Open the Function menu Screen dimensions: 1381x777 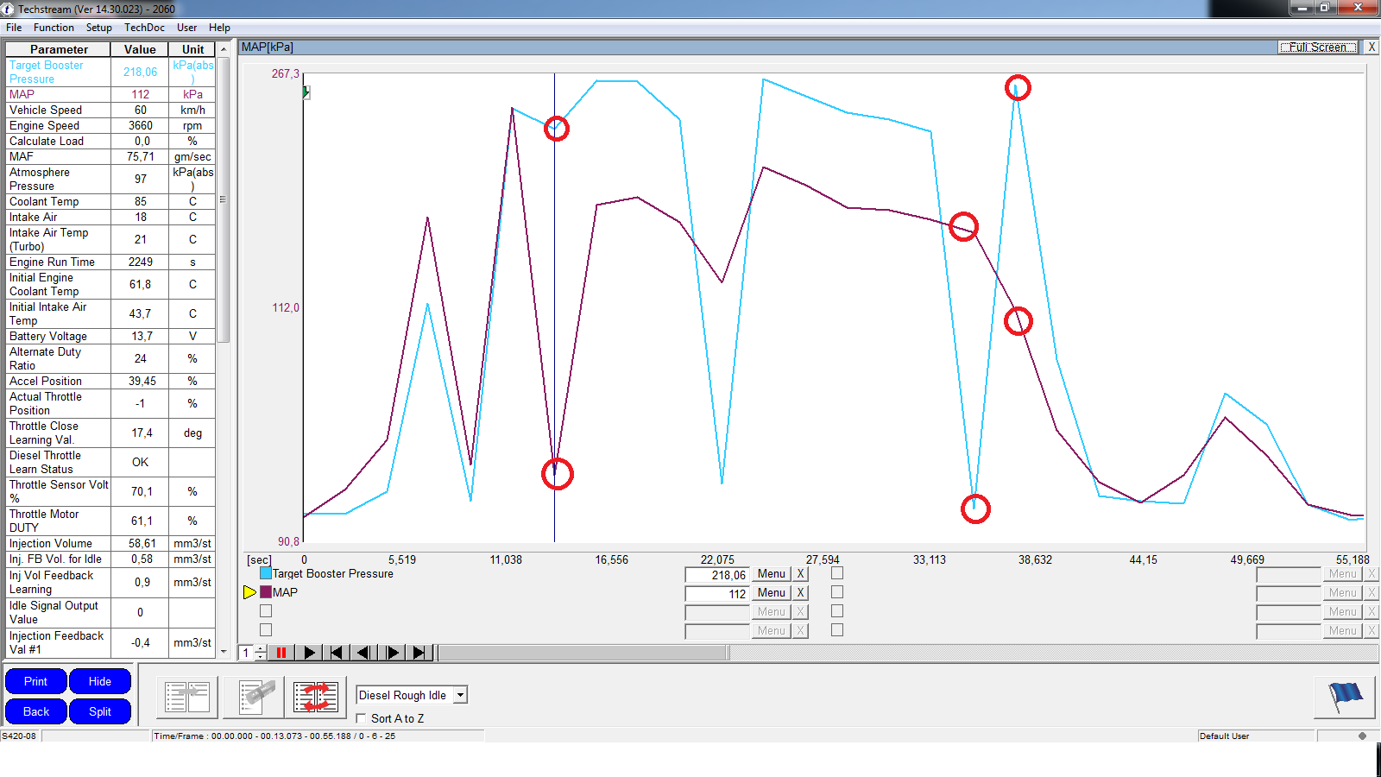click(x=54, y=28)
